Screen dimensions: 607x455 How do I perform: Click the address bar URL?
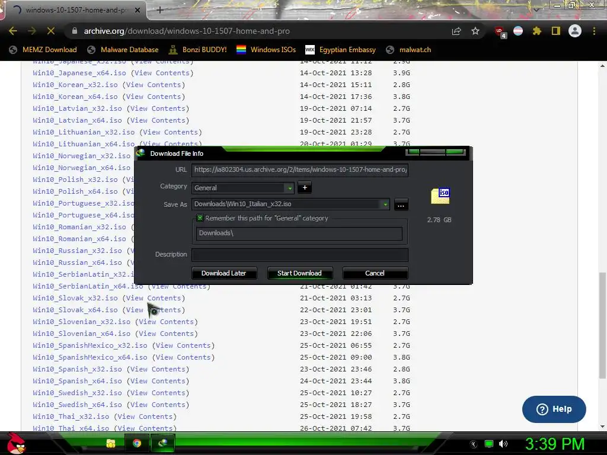pos(187,31)
